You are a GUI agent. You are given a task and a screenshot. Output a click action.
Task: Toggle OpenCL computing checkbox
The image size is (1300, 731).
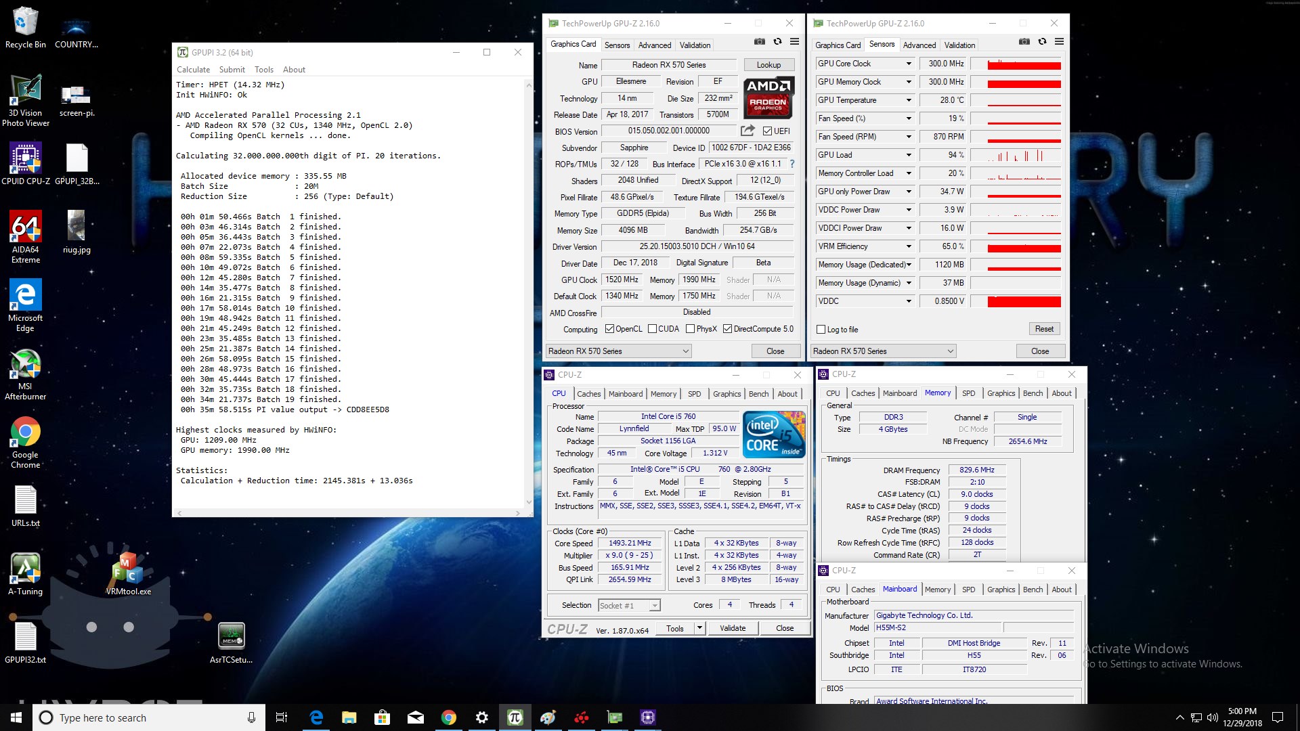(609, 329)
